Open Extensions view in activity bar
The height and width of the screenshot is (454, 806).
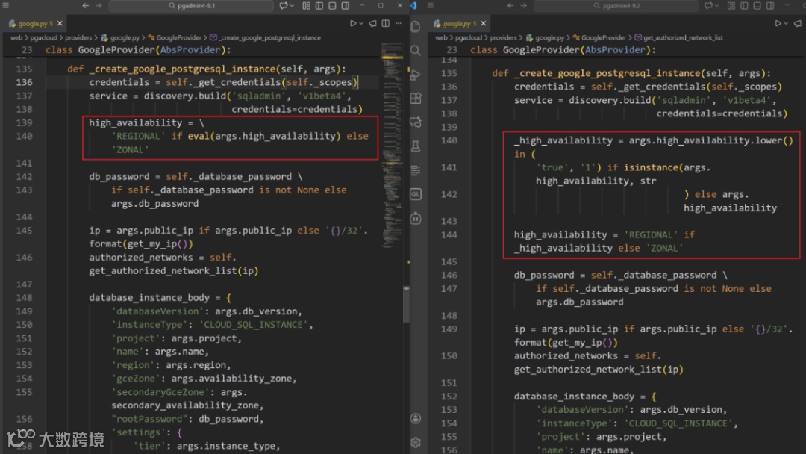(x=416, y=99)
